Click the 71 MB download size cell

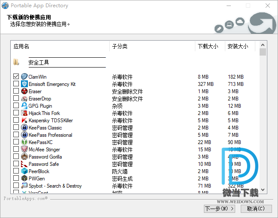tap(204, 186)
